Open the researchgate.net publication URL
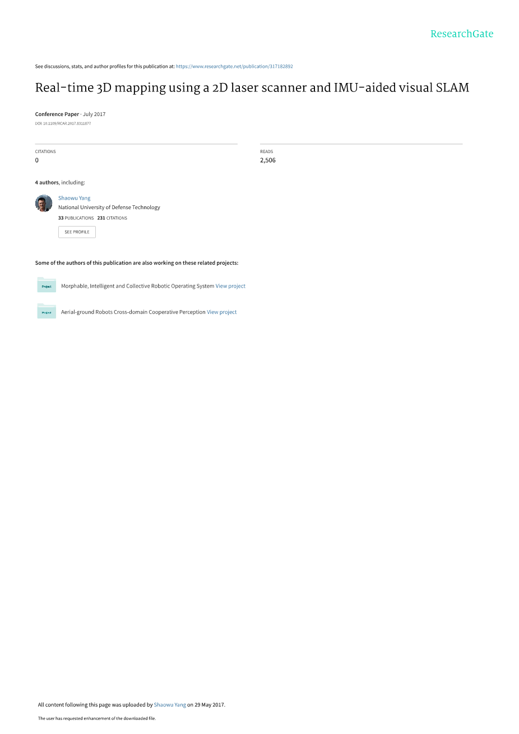 click(234, 66)
